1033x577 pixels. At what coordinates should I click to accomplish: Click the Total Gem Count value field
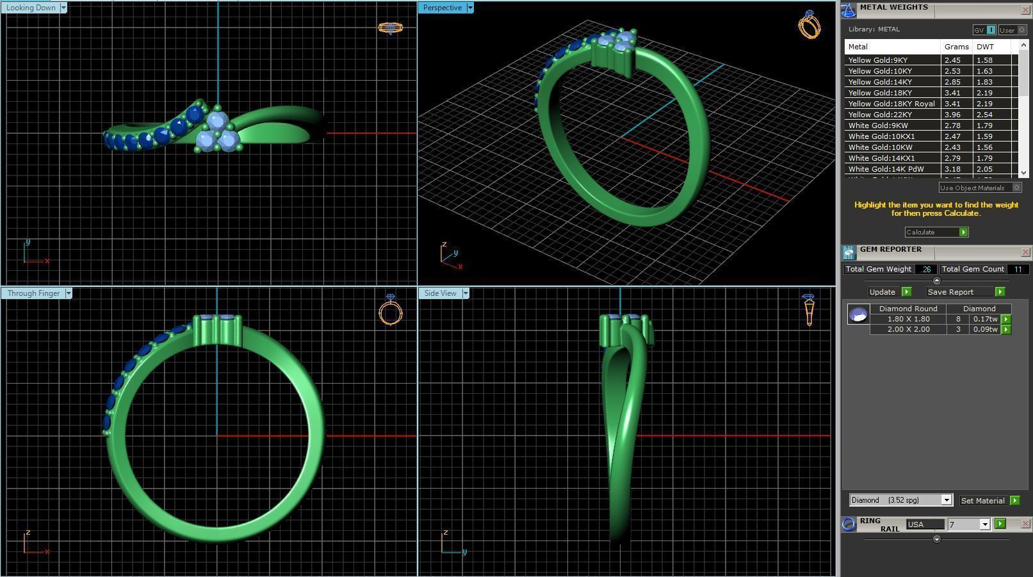coord(1018,270)
